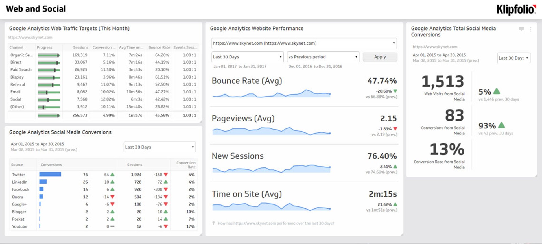Click the green up arrow beside 93%
This screenshot has width=542, height=244.
tap(501, 125)
